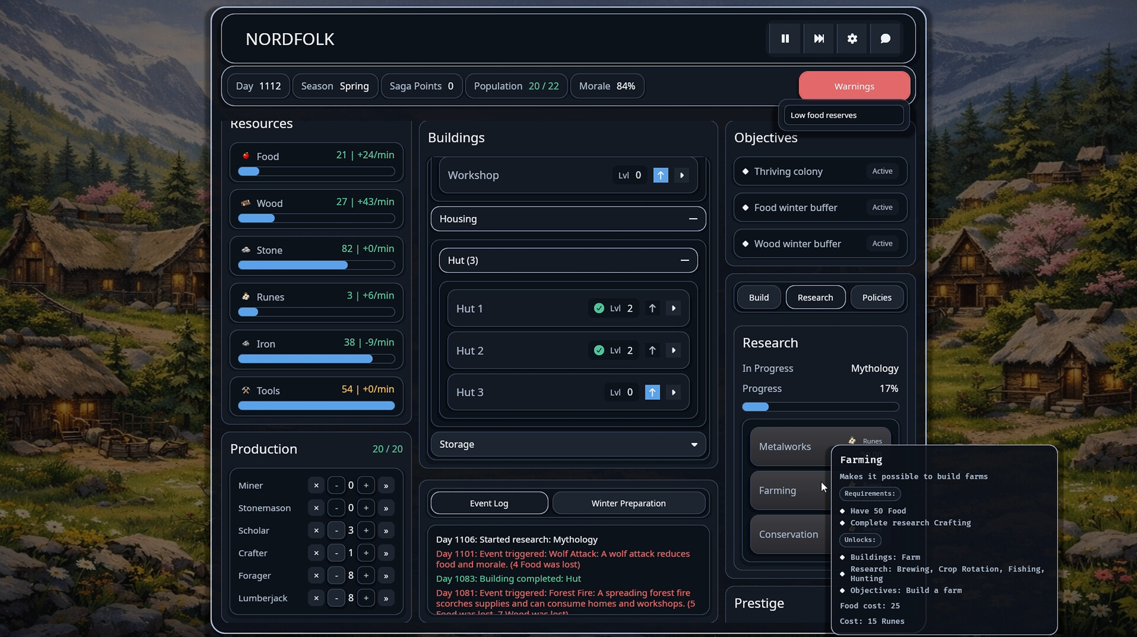1137x637 pixels.
Task: Maximize Miner workers (»)
Action: tap(386, 486)
